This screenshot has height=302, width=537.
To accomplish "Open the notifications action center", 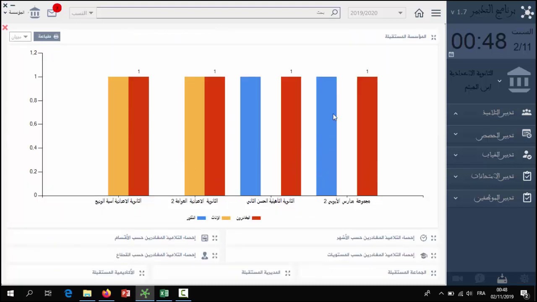I will click(524, 294).
